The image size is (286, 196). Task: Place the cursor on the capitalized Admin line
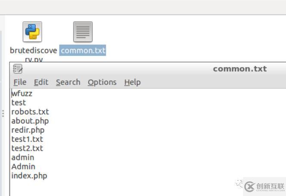point(23,167)
